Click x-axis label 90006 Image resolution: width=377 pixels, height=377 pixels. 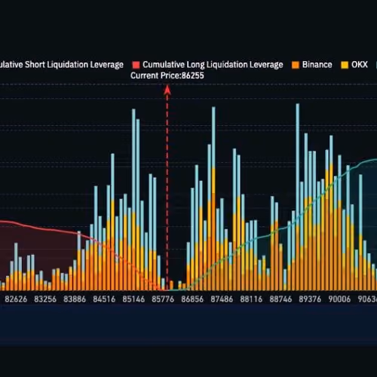click(339, 299)
